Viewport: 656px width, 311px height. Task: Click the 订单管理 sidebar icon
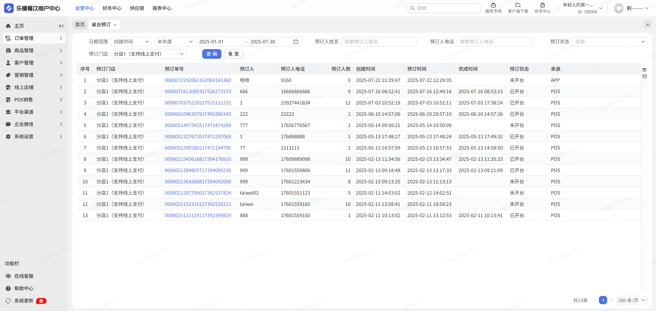pos(8,38)
